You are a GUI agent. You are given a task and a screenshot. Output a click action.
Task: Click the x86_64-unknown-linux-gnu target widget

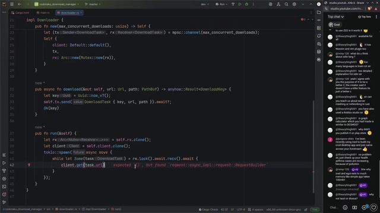tap(284, 209)
